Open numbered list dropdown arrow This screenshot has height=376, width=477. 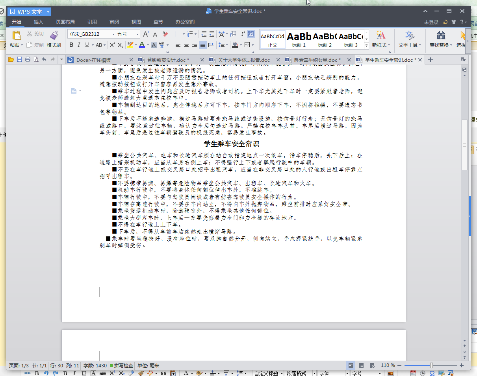(x=196, y=34)
